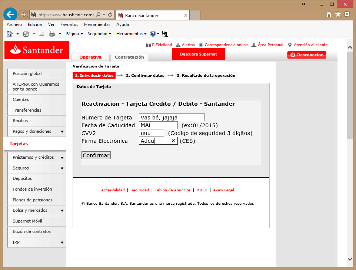
Task: Click the location pin beside Atención al cliente
Action: (x=290, y=45)
